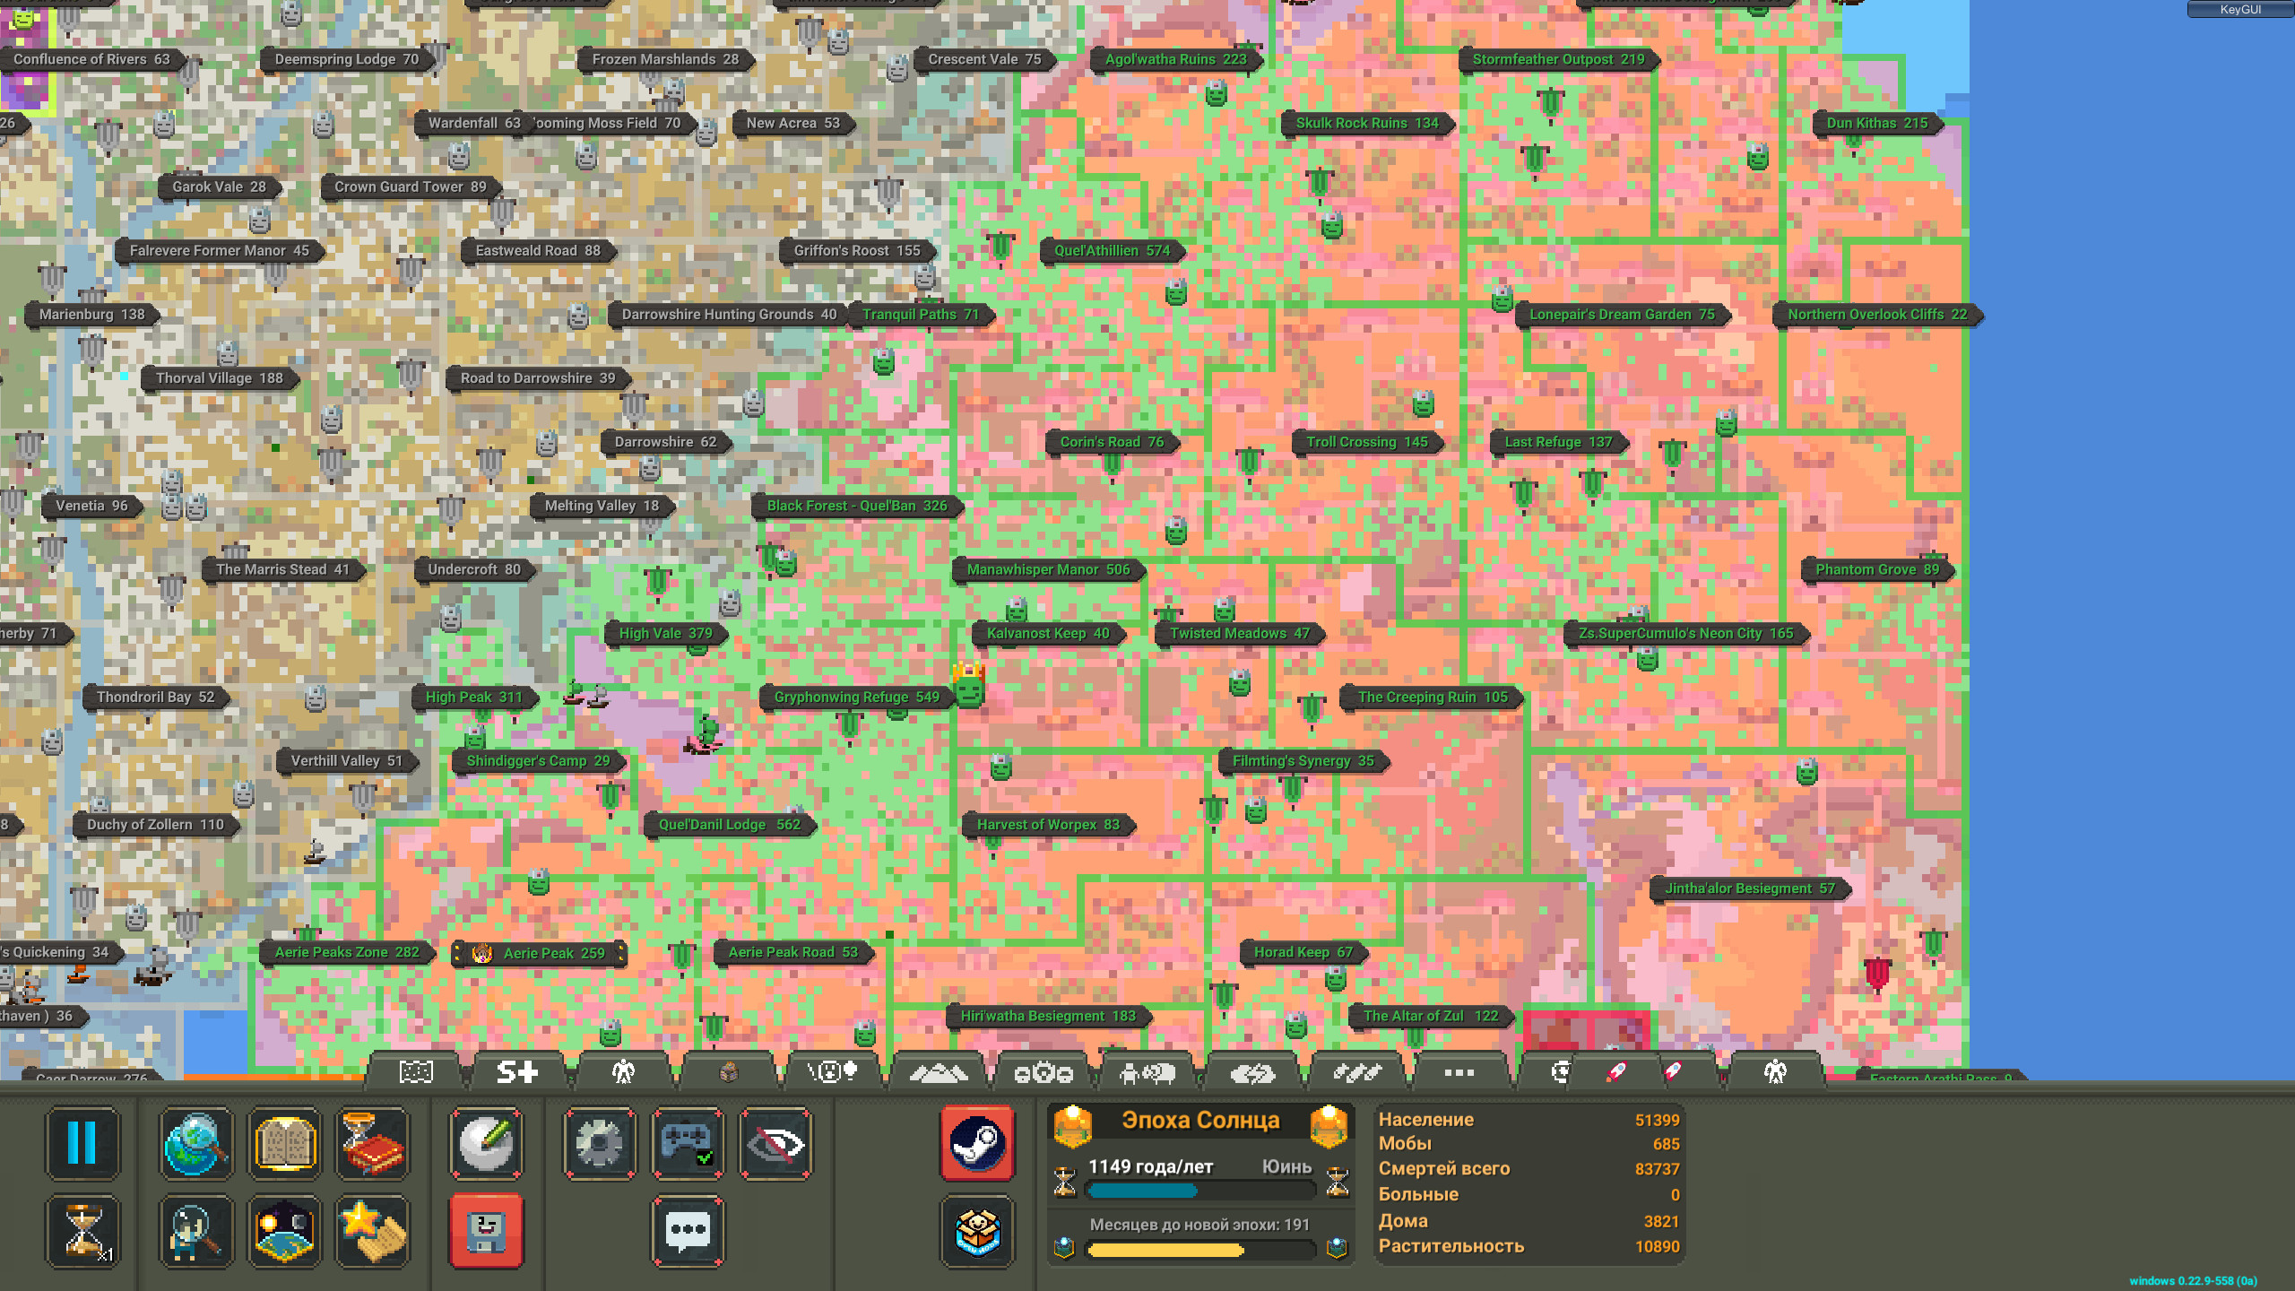Screen dimensions: 2295x1291
Task: Open the world laws stone tablet icon
Action: [x=284, y=1143]
